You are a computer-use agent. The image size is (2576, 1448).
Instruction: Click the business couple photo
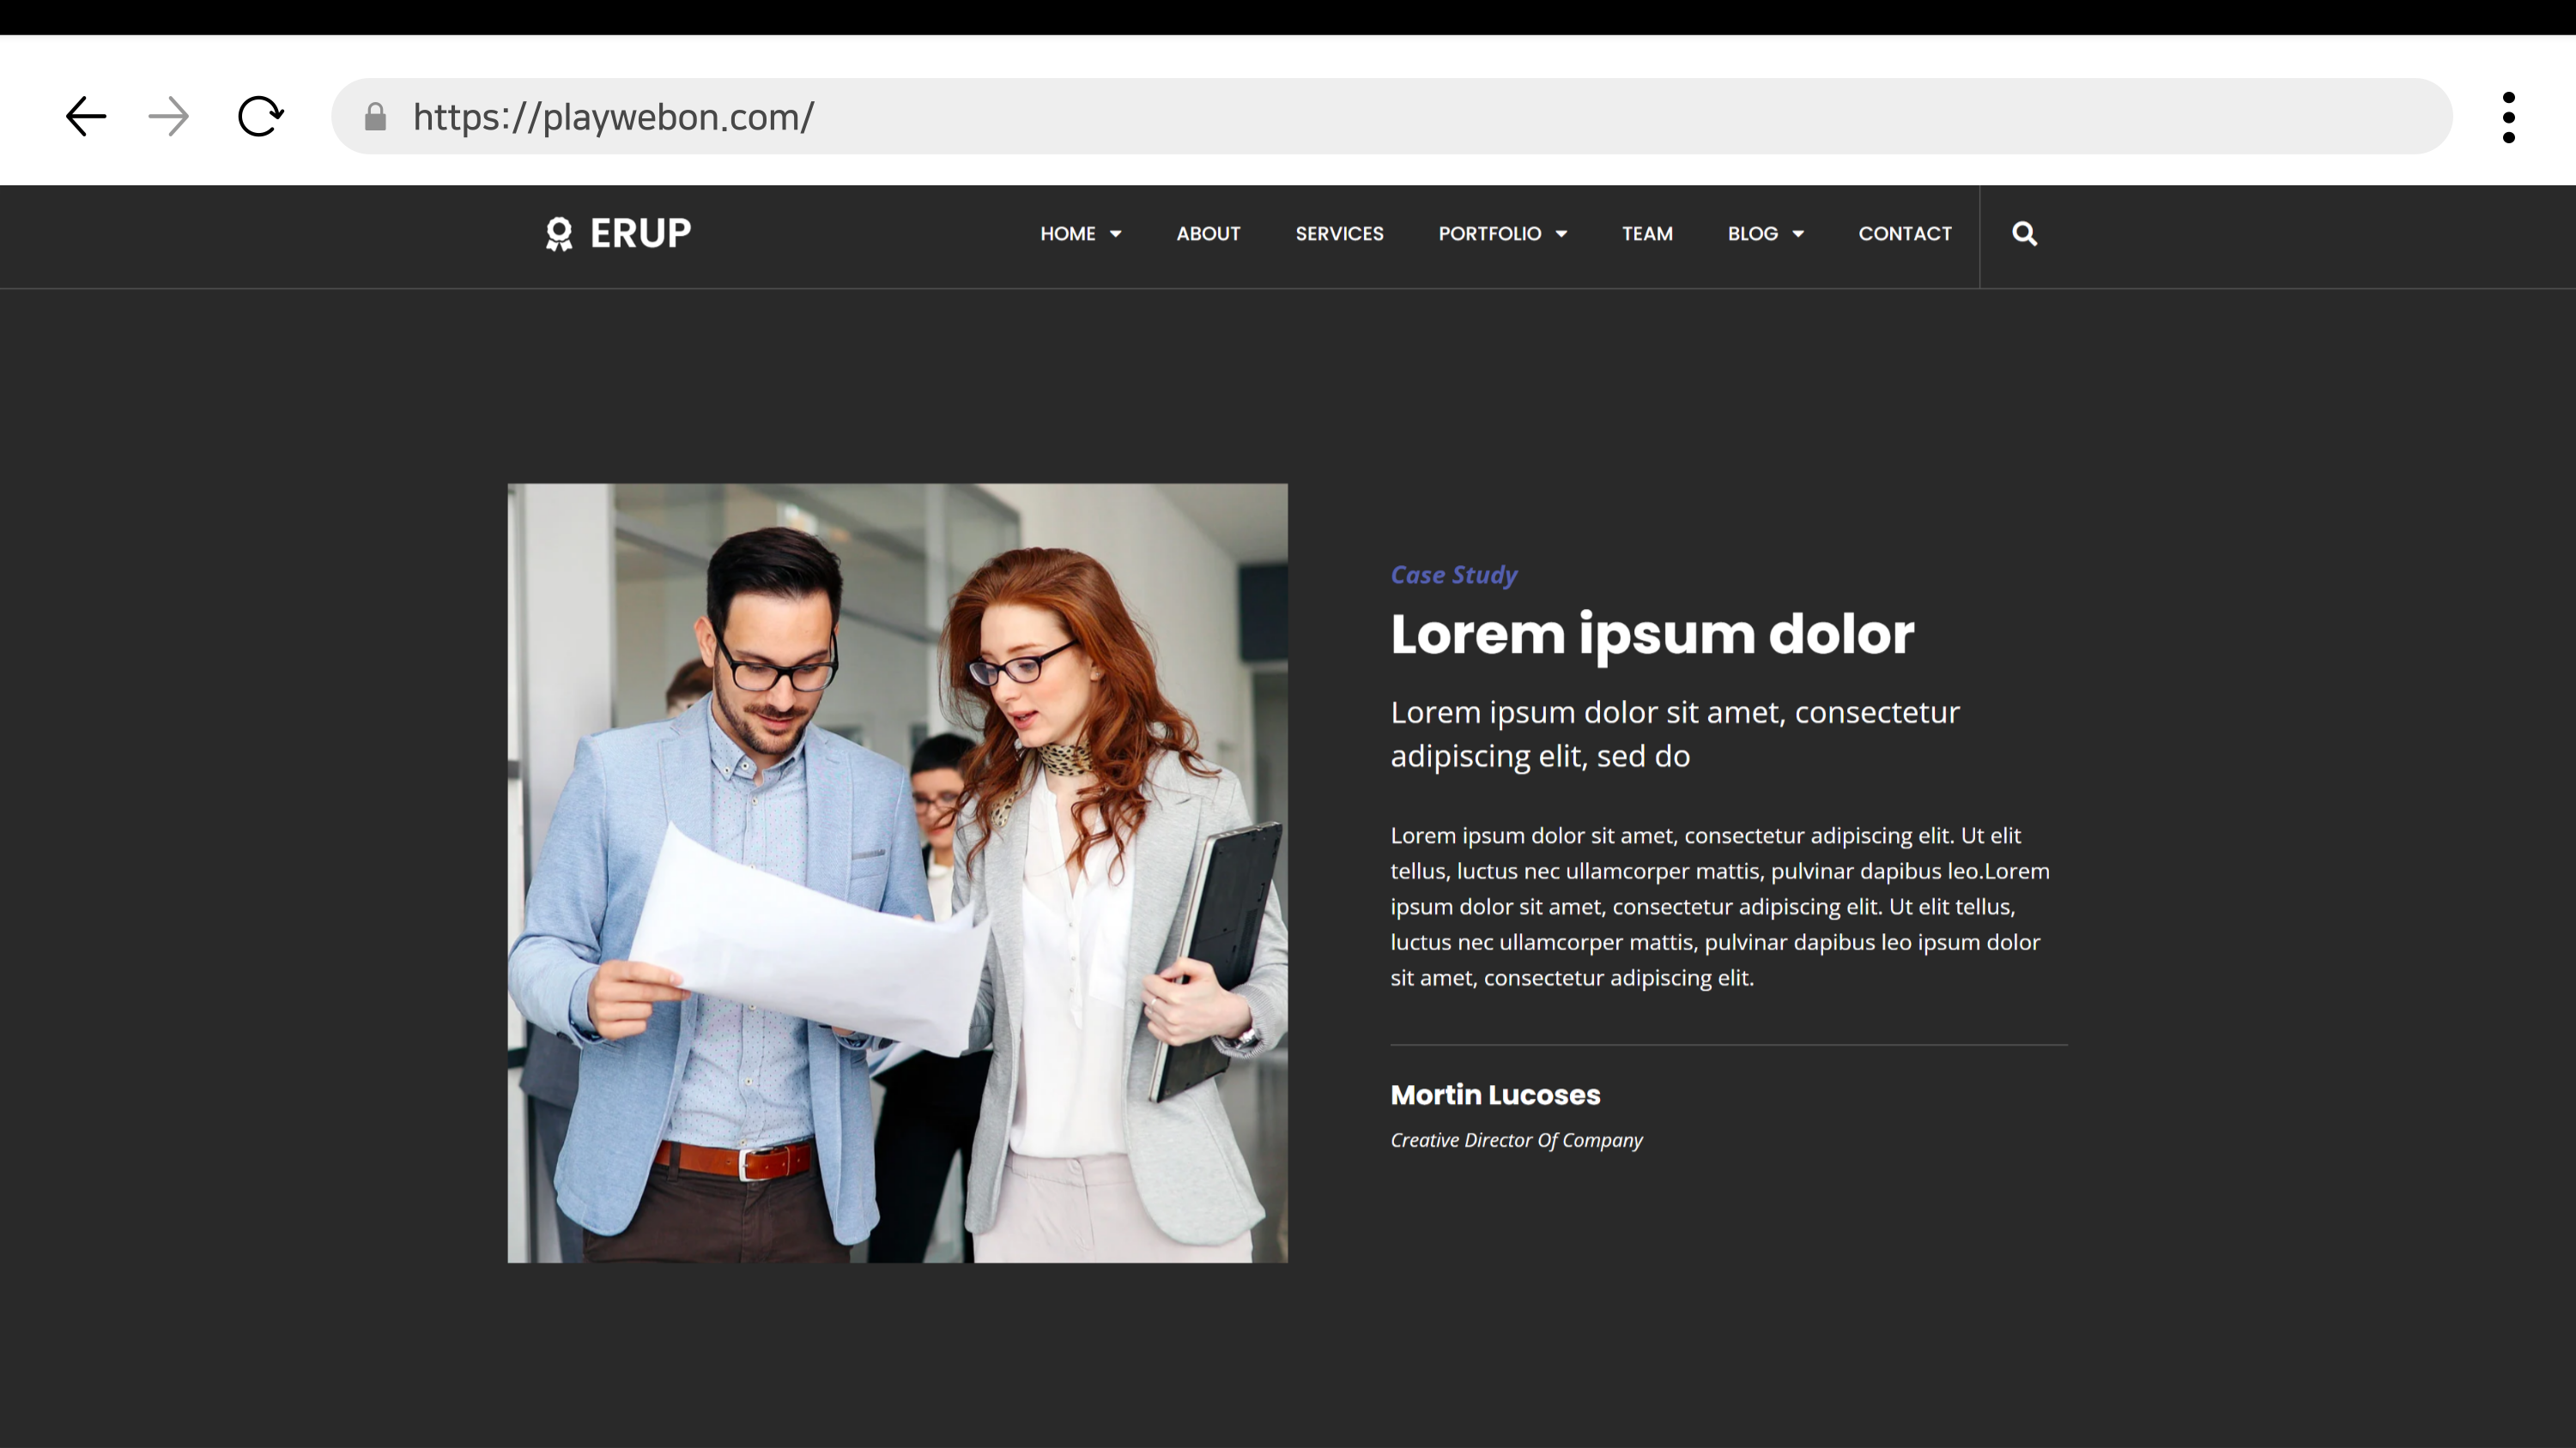pos(897,872)
